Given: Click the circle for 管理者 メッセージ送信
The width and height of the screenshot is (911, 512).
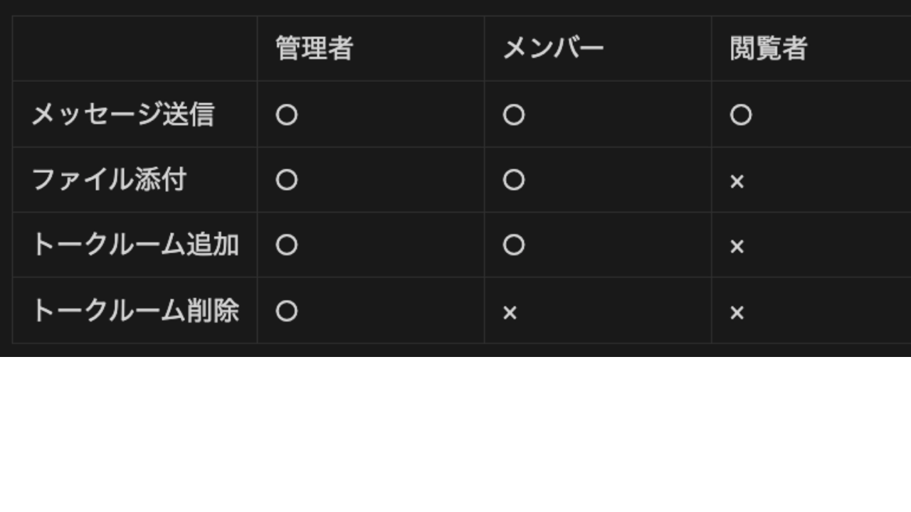Looking at the screenshot, I should click(286, 114).
